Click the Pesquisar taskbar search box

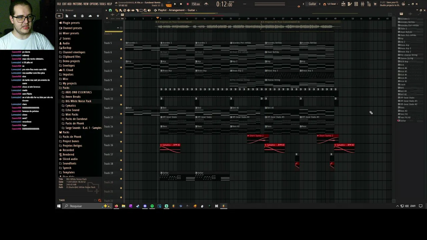(87, 206)
